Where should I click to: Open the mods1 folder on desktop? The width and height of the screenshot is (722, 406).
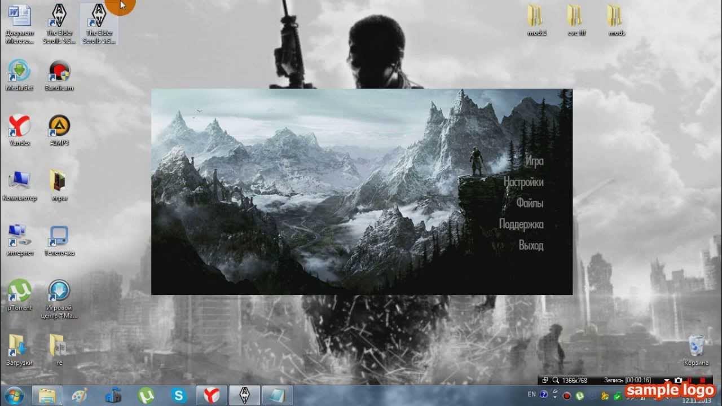coord(536,21)
